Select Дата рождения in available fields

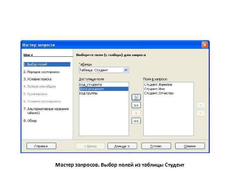104,89
